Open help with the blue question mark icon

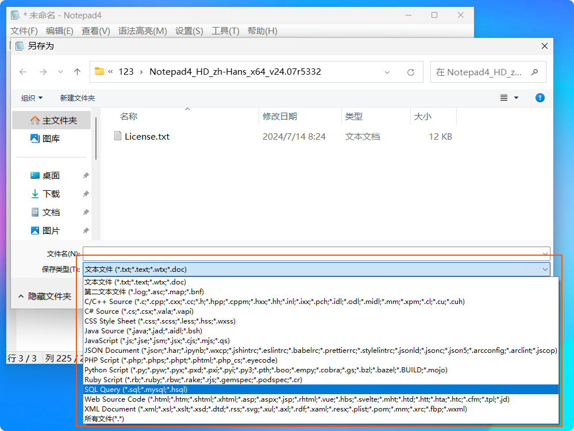click(540, 98)
